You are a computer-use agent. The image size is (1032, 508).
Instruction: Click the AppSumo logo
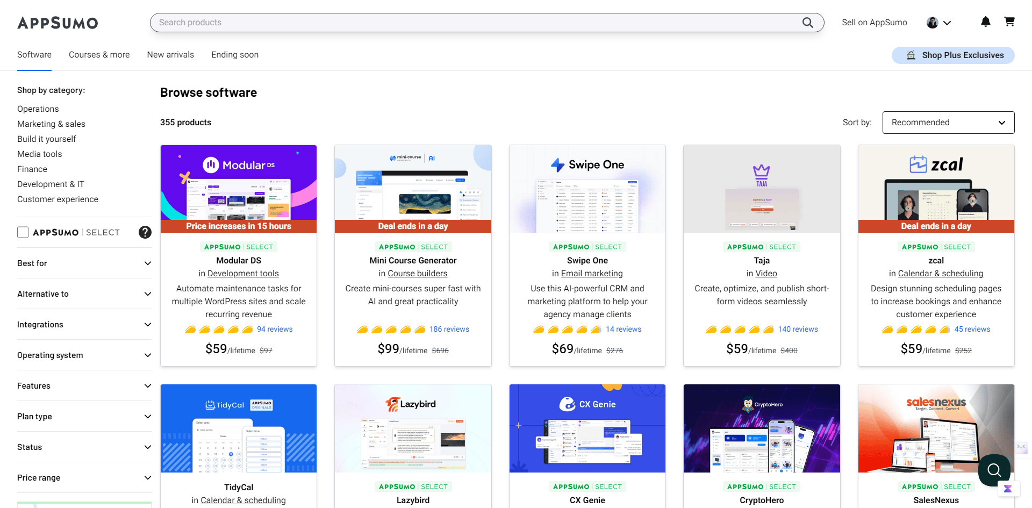pyautogui.click(x=58, y=23)
